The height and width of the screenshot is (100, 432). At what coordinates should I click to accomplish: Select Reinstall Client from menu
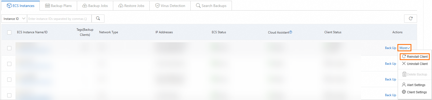click(x=415, y=56)
